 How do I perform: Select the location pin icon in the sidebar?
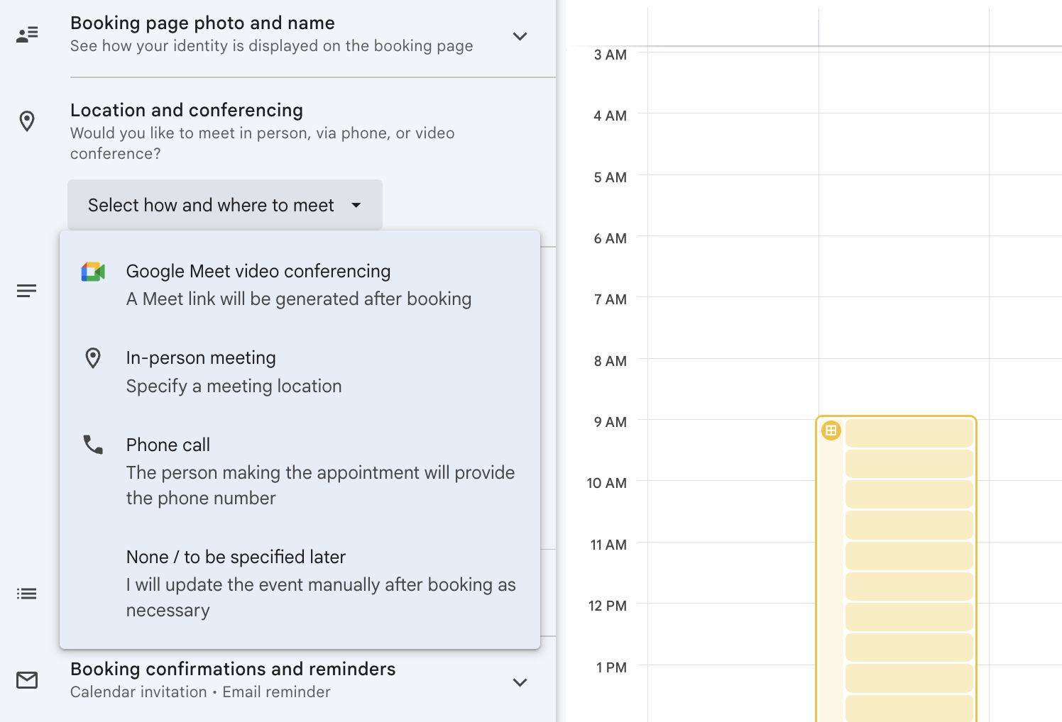click(26, 121)
